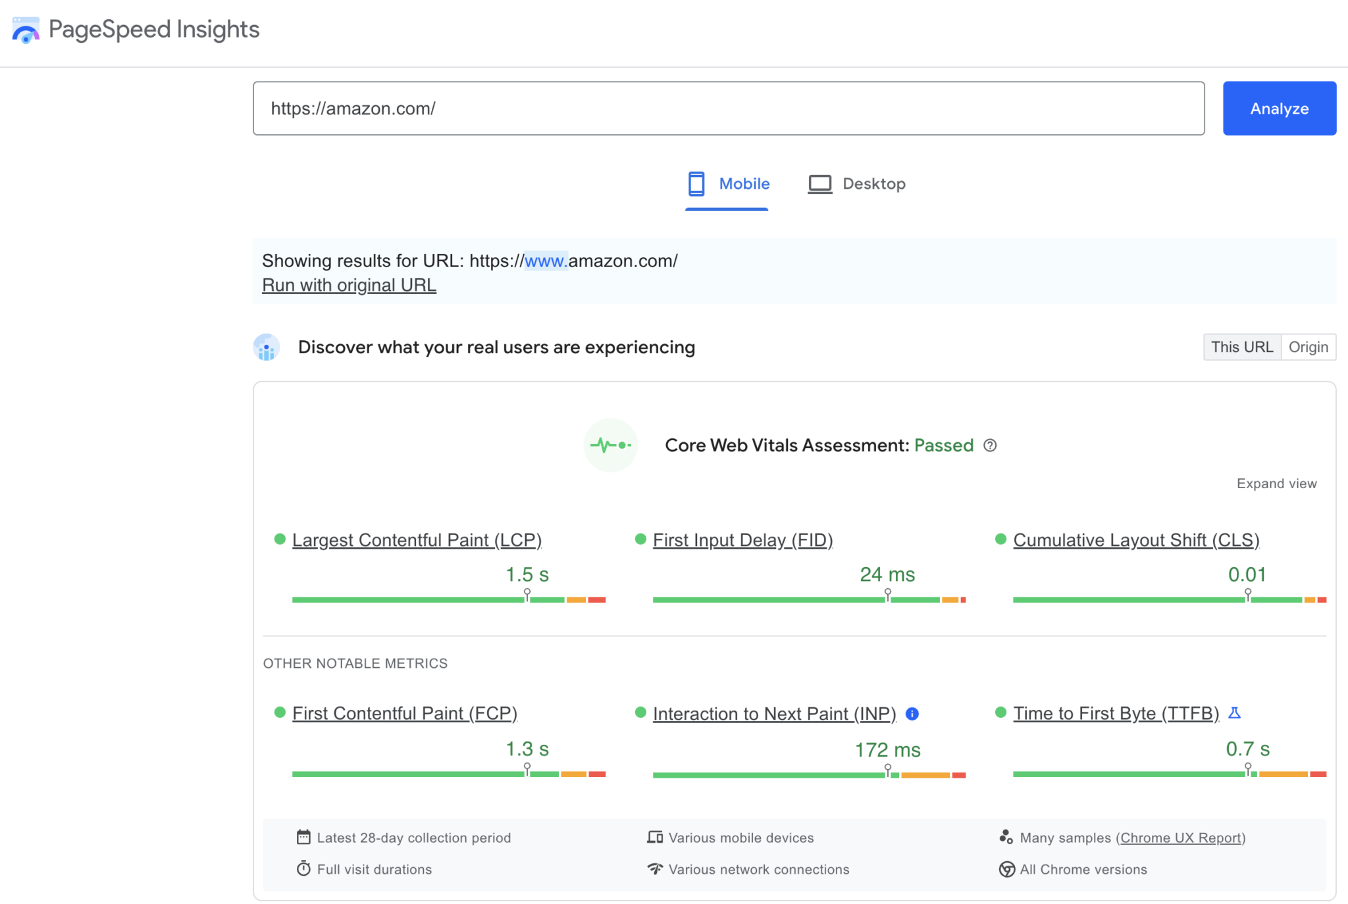
Task: Click the desktop laptop icon
Action: pos(819,184)
